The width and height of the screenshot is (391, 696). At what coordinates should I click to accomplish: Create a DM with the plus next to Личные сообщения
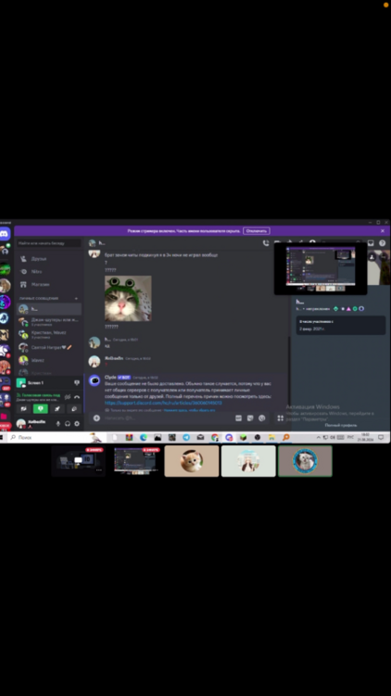pyautogui.click(x=76, y=298)
